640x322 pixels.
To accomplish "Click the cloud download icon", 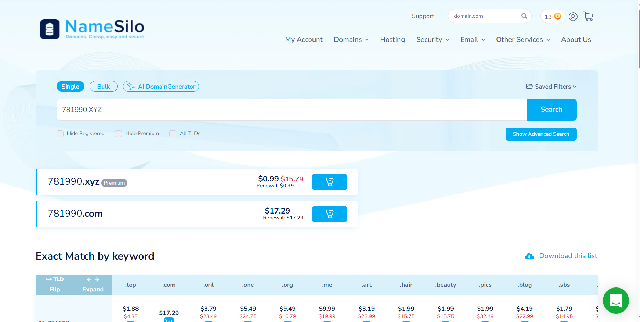I will pos(529,256).
